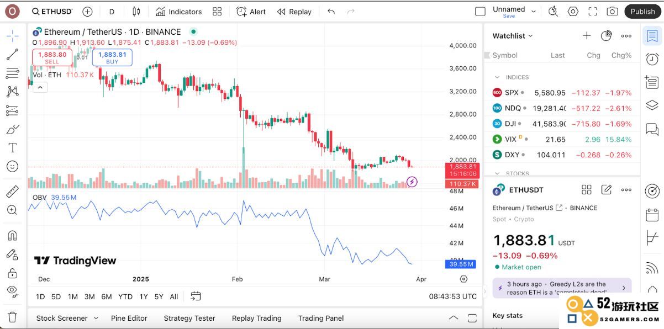Switch to the Strategy Tester tab
Screen dimensions: 664x329
point(189,318)
